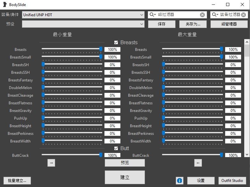This screenshot has height=187, width=250.
Task: Click the max weight PushUp label
Action: point(141,118)
